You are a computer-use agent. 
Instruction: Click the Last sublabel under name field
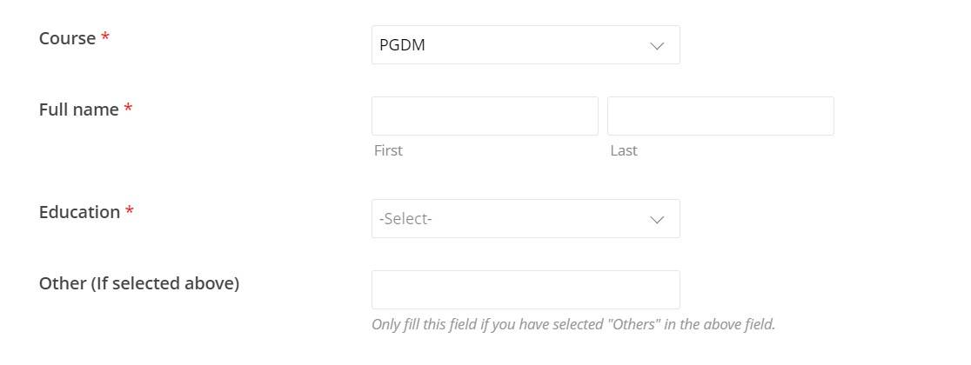tap(624, 150)
